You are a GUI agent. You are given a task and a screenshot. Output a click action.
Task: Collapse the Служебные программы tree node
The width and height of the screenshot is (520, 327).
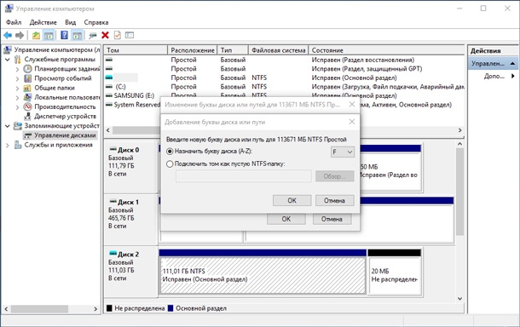[x=8, y=60]
